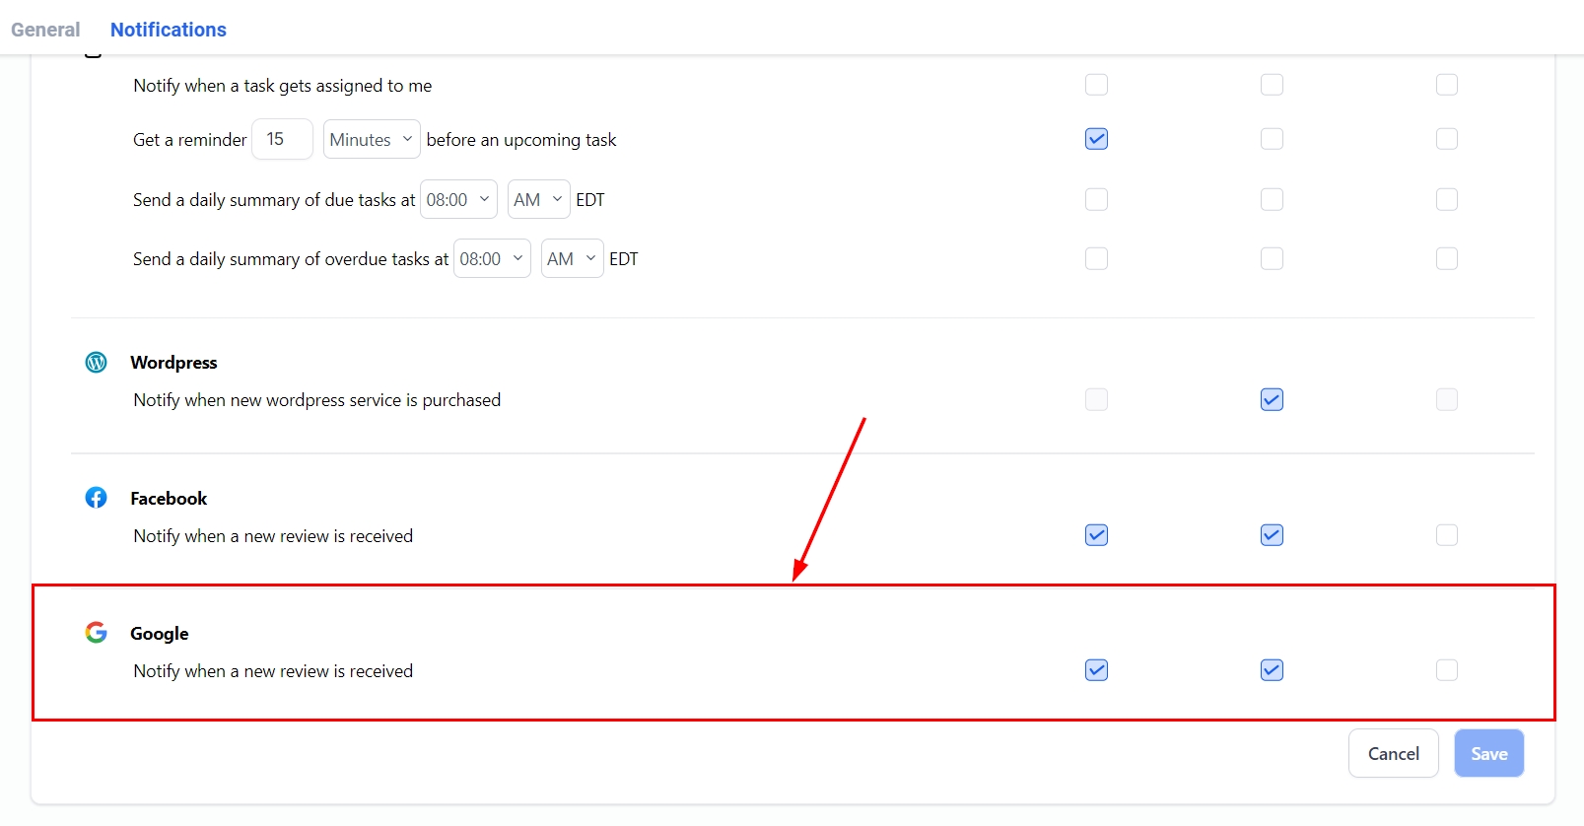The height and width of the screenshot is (826, 1584).
Task: Click the 'before an upcoming task' text
Action: [x=521, y=140]
